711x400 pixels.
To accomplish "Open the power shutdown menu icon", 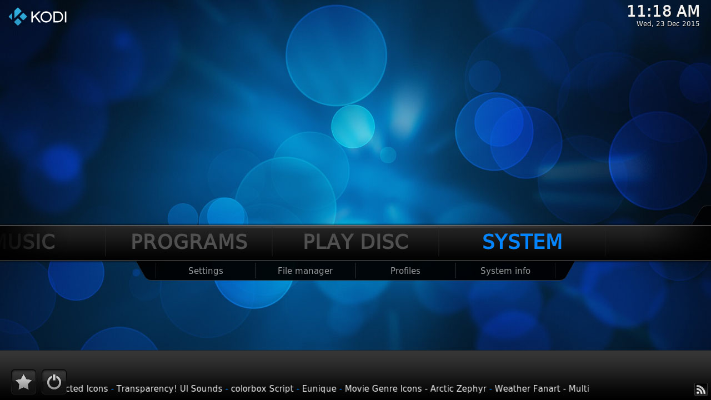I will point(54,382).
